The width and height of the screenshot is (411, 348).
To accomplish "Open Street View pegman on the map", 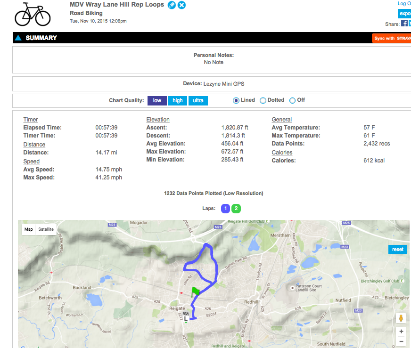I will click(x=401, y=318).
